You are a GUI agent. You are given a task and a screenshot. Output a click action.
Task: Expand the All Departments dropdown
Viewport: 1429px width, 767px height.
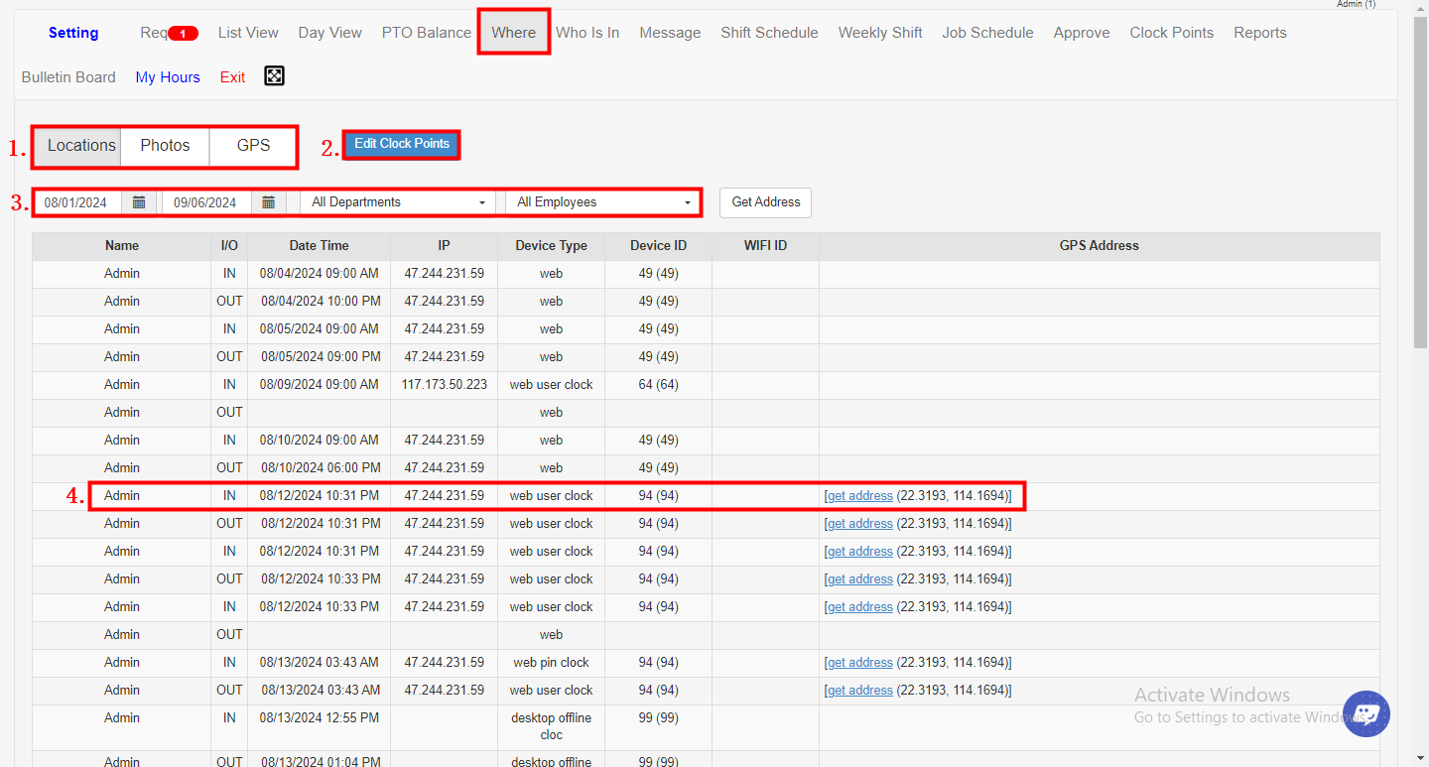coord(398,202)
